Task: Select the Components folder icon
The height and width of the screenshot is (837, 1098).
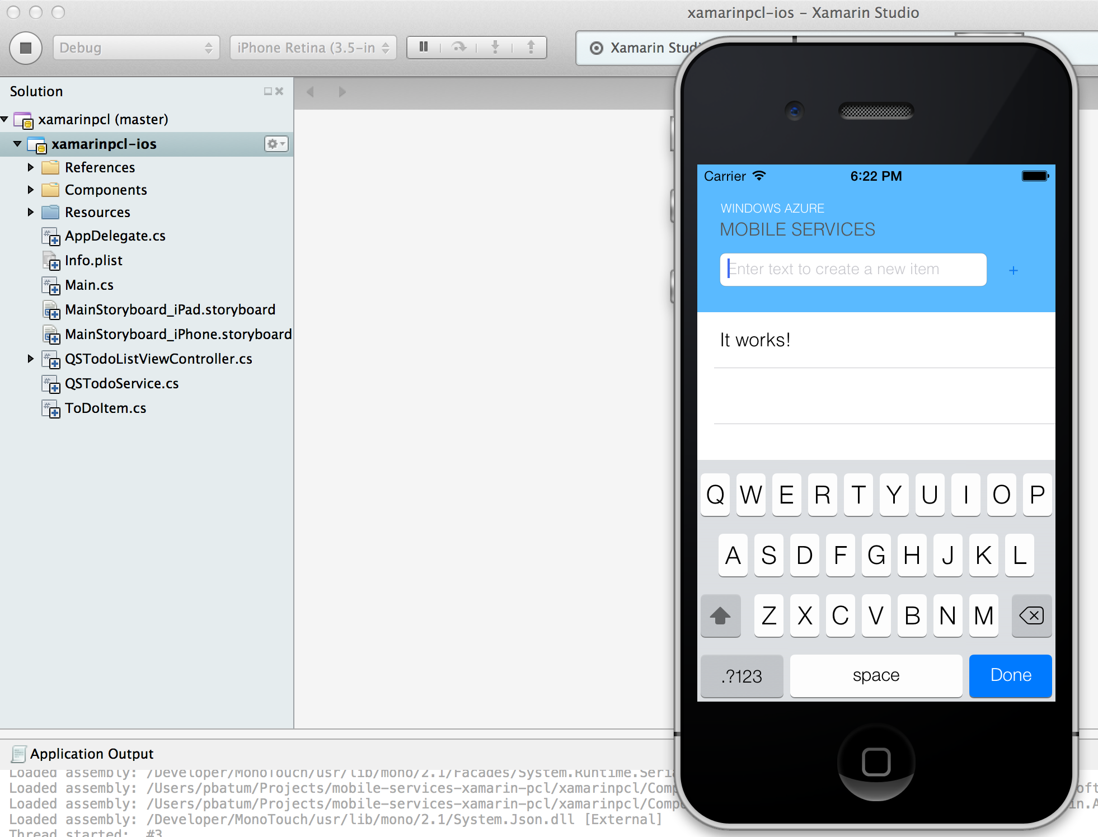Action: pyautogui.click(x=50, y=190)
